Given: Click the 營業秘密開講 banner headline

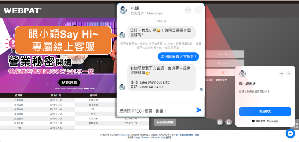Looking at the screenshot, I should 40,62.
